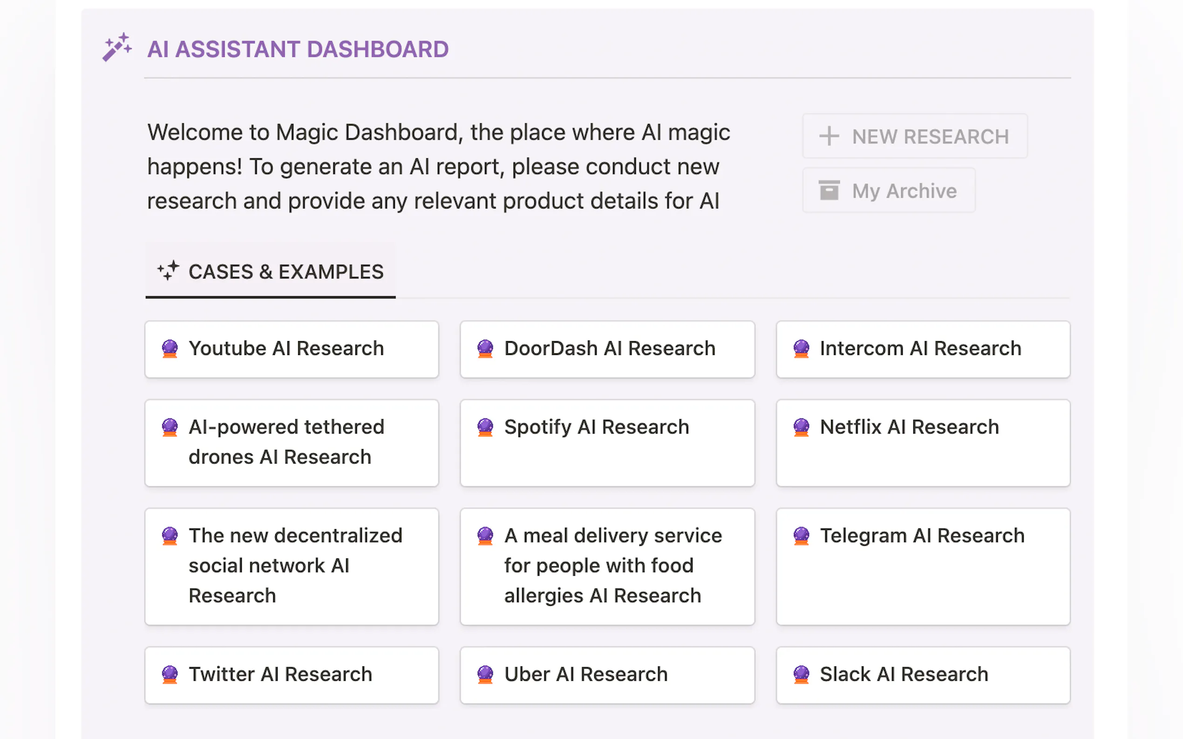Click the archive box icon in My Archive
This screenshot has width=1183, height=739.
pyautogui.click(x=829, y=191)
